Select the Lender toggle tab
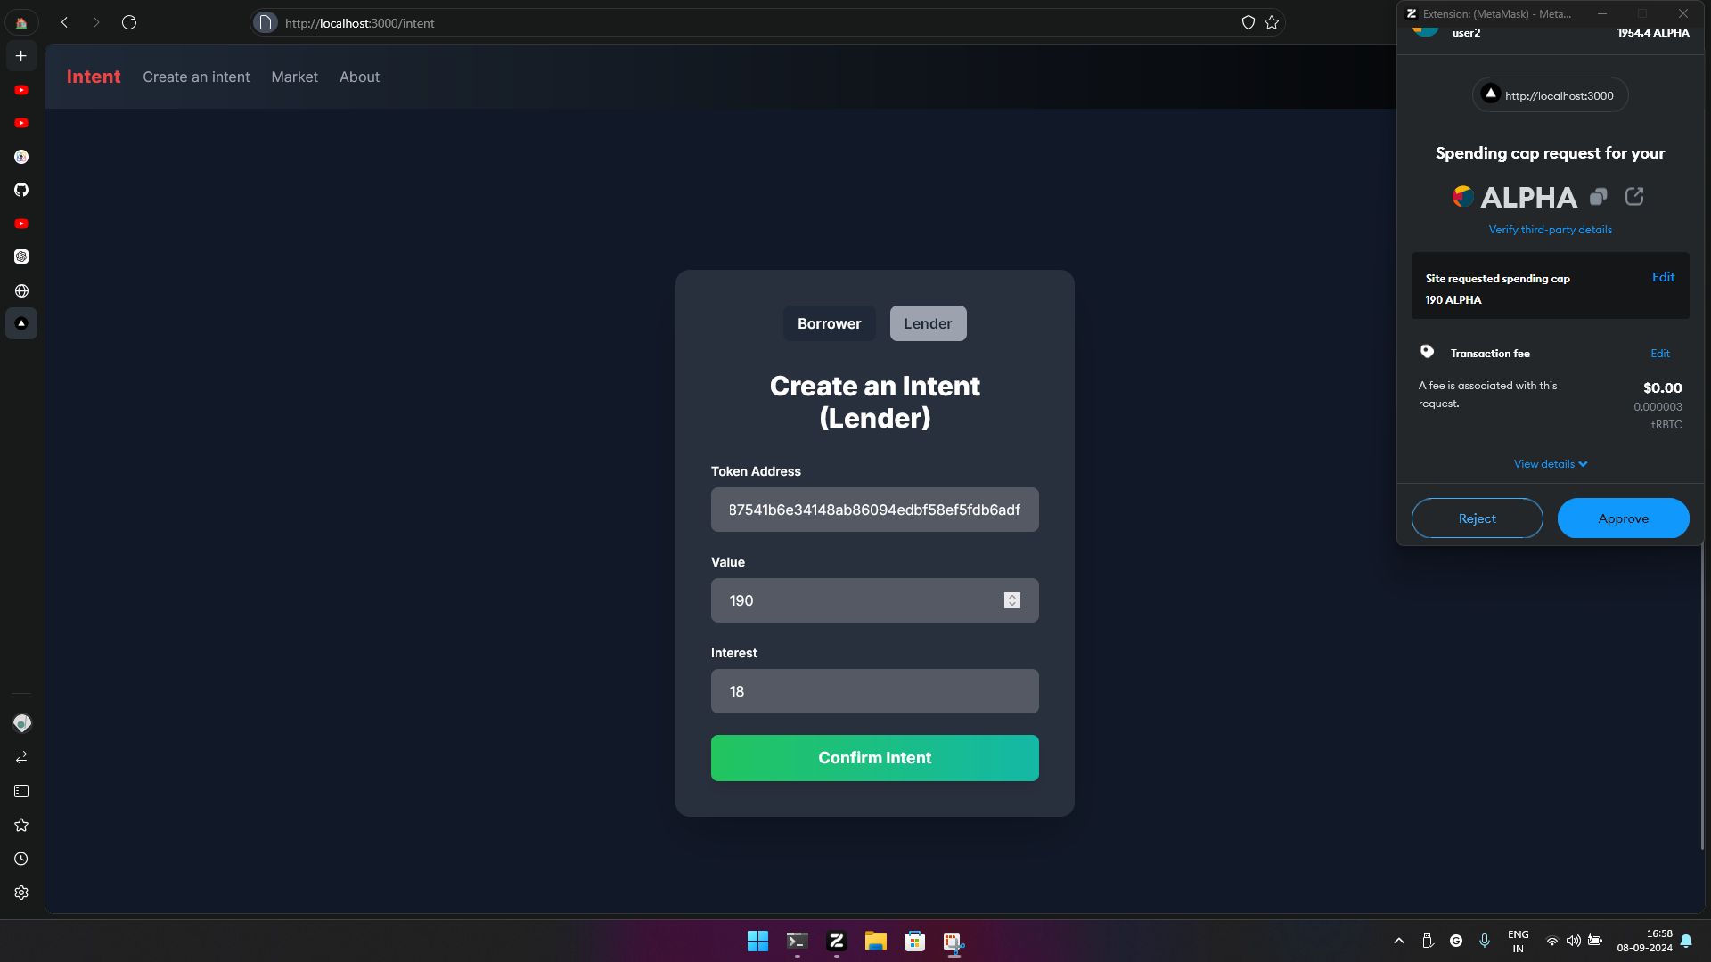 (927, 323)
